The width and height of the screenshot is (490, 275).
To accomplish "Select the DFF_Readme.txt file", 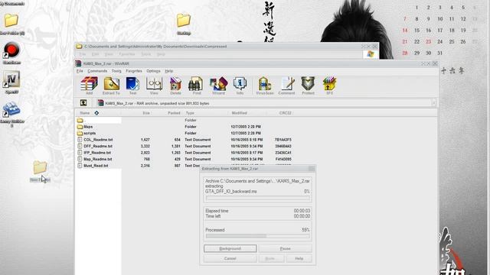I will tap(98, 146).
